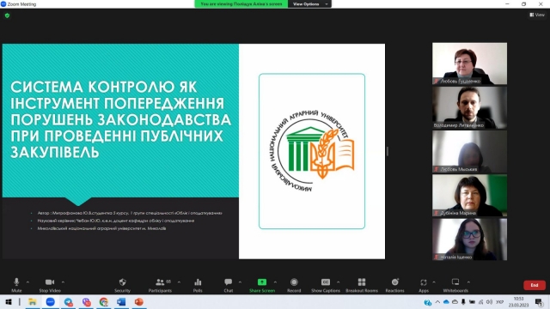Open the View Options dropdown
Screen dimensions: 550x309
309,3
